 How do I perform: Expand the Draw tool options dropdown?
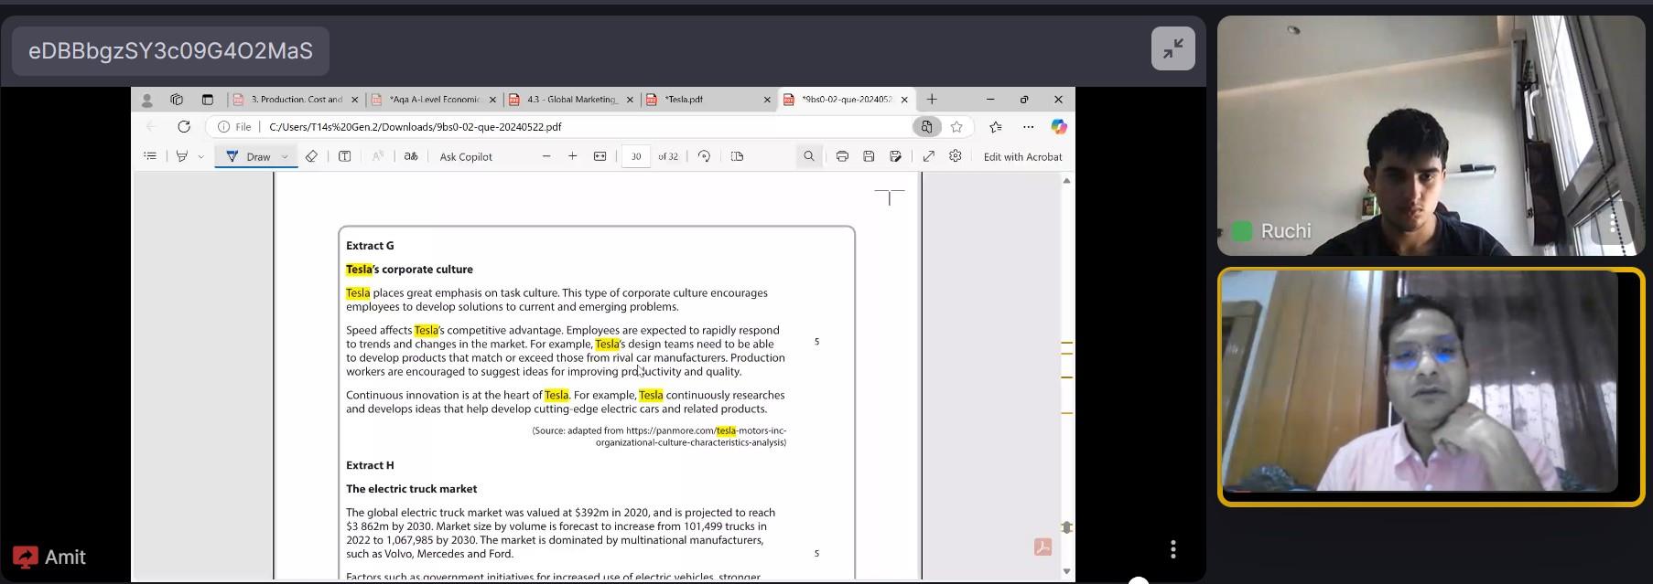pyautogui.click(x=286, y=157)
